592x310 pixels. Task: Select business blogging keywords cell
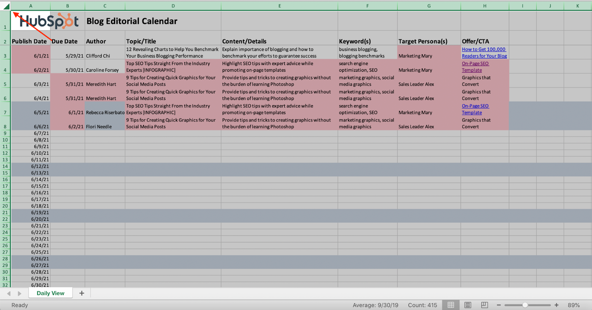point(368,52)
